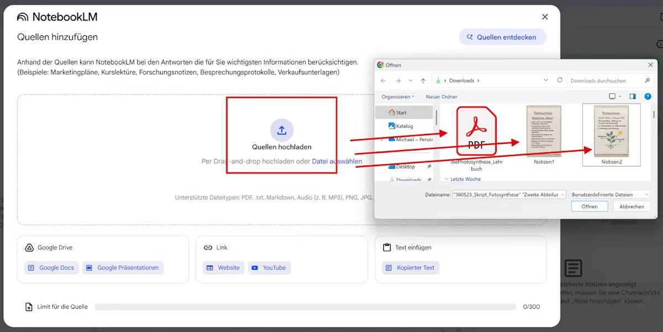Go forward with the Öffnen dialog's right arrow
The height and width of the screenshot is (332, 663).
pyautogui.click(x=397, y=81)
